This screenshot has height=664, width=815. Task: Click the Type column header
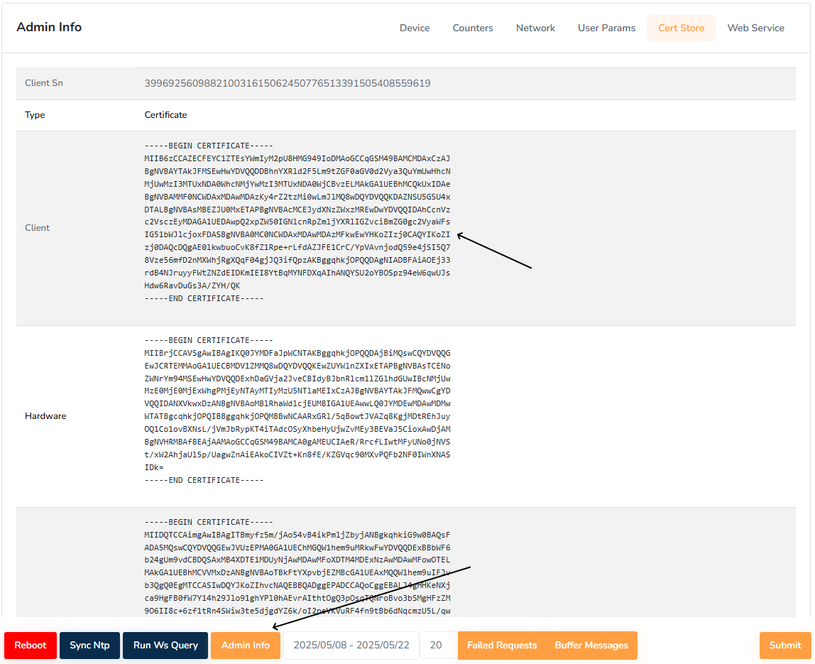tap(35, 115)
